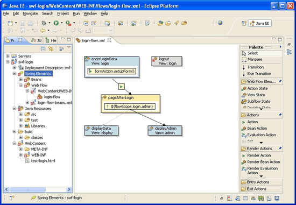
Task: Switch to the Hierarchy view tab
Action: point(51,40)
